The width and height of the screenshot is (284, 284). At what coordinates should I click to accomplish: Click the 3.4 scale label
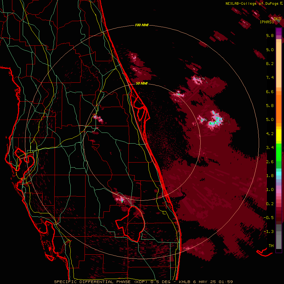(270, 148)
